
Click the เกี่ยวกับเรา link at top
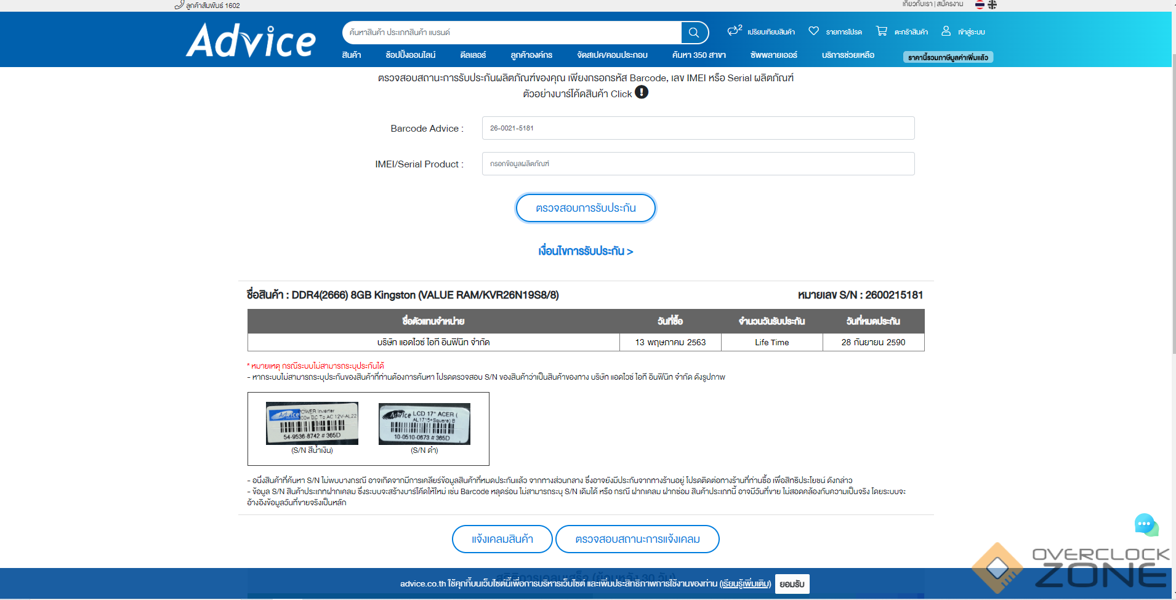(x=917, y=4)
